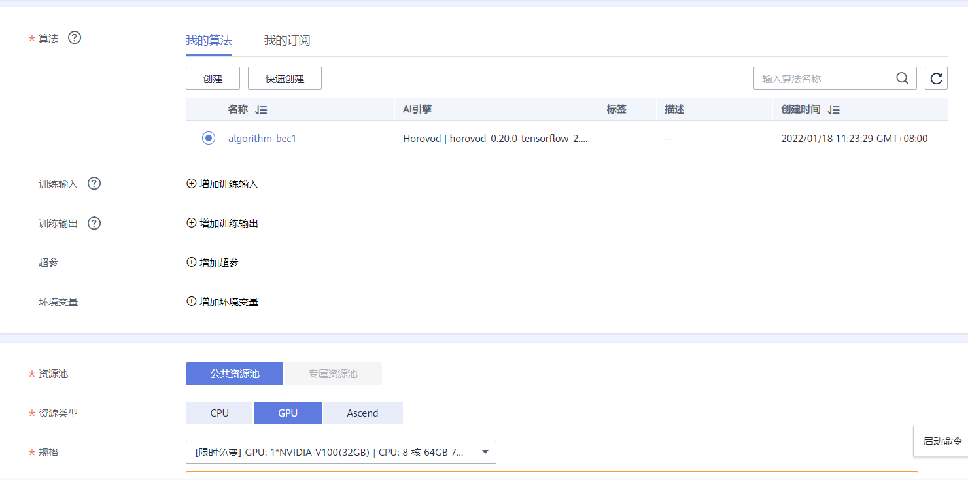Click the 标签 column header

[x=616, y=110]
